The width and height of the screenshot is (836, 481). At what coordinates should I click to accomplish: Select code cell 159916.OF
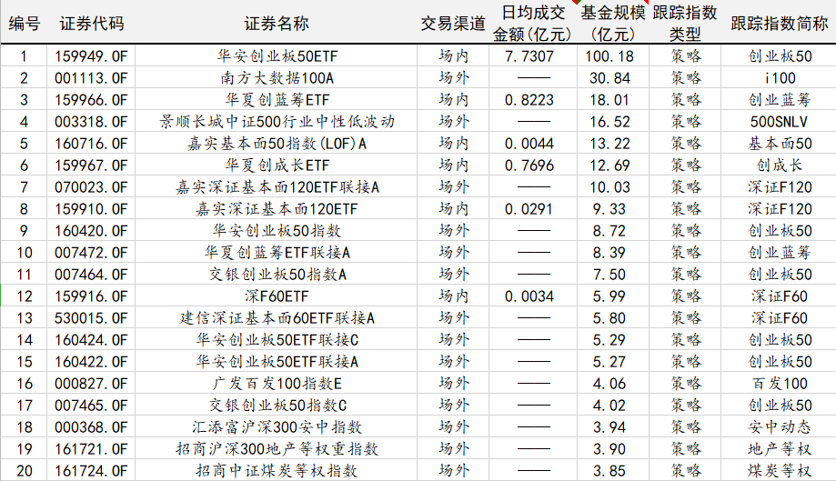(91, 296)
